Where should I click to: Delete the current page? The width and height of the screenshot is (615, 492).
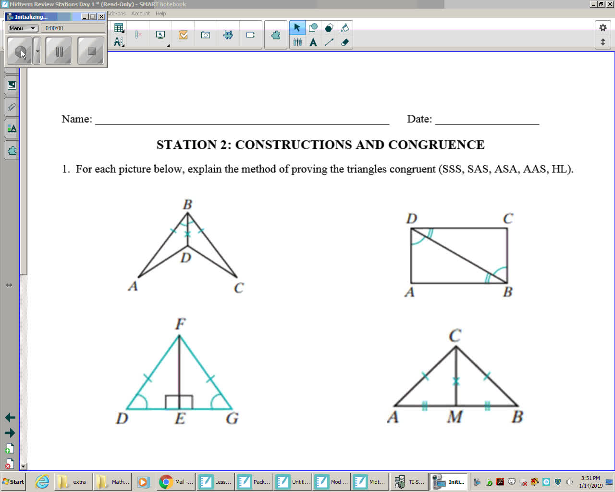pyautogui.click(x=9, y=464)
